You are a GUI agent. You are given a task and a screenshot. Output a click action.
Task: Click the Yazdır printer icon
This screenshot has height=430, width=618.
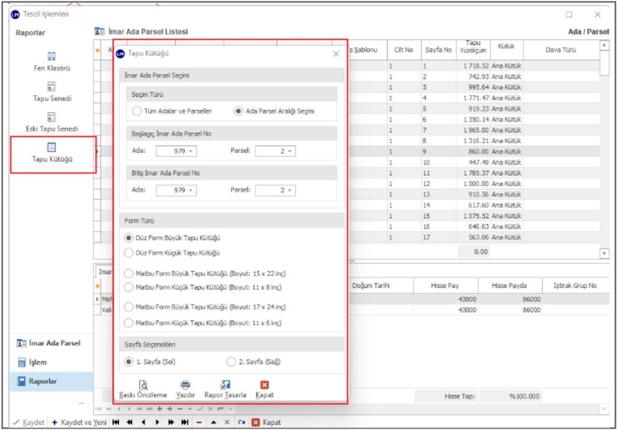[x=185, y=385]
